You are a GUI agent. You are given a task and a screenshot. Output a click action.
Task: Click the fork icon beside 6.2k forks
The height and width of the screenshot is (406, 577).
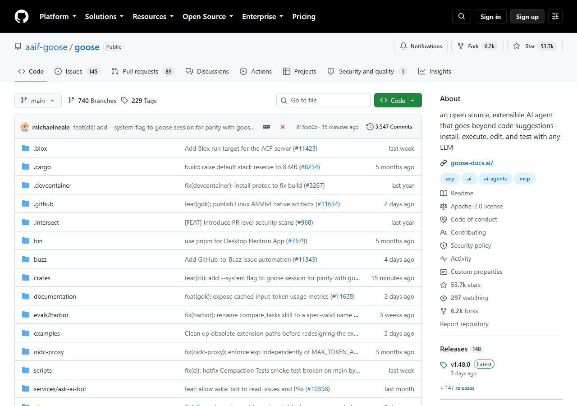[444, 311]
